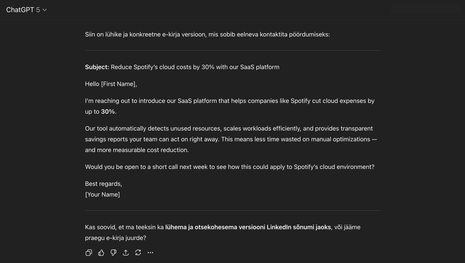Share the response via the share icon
This screenshot has height=263, width=465.
point(126,252)
